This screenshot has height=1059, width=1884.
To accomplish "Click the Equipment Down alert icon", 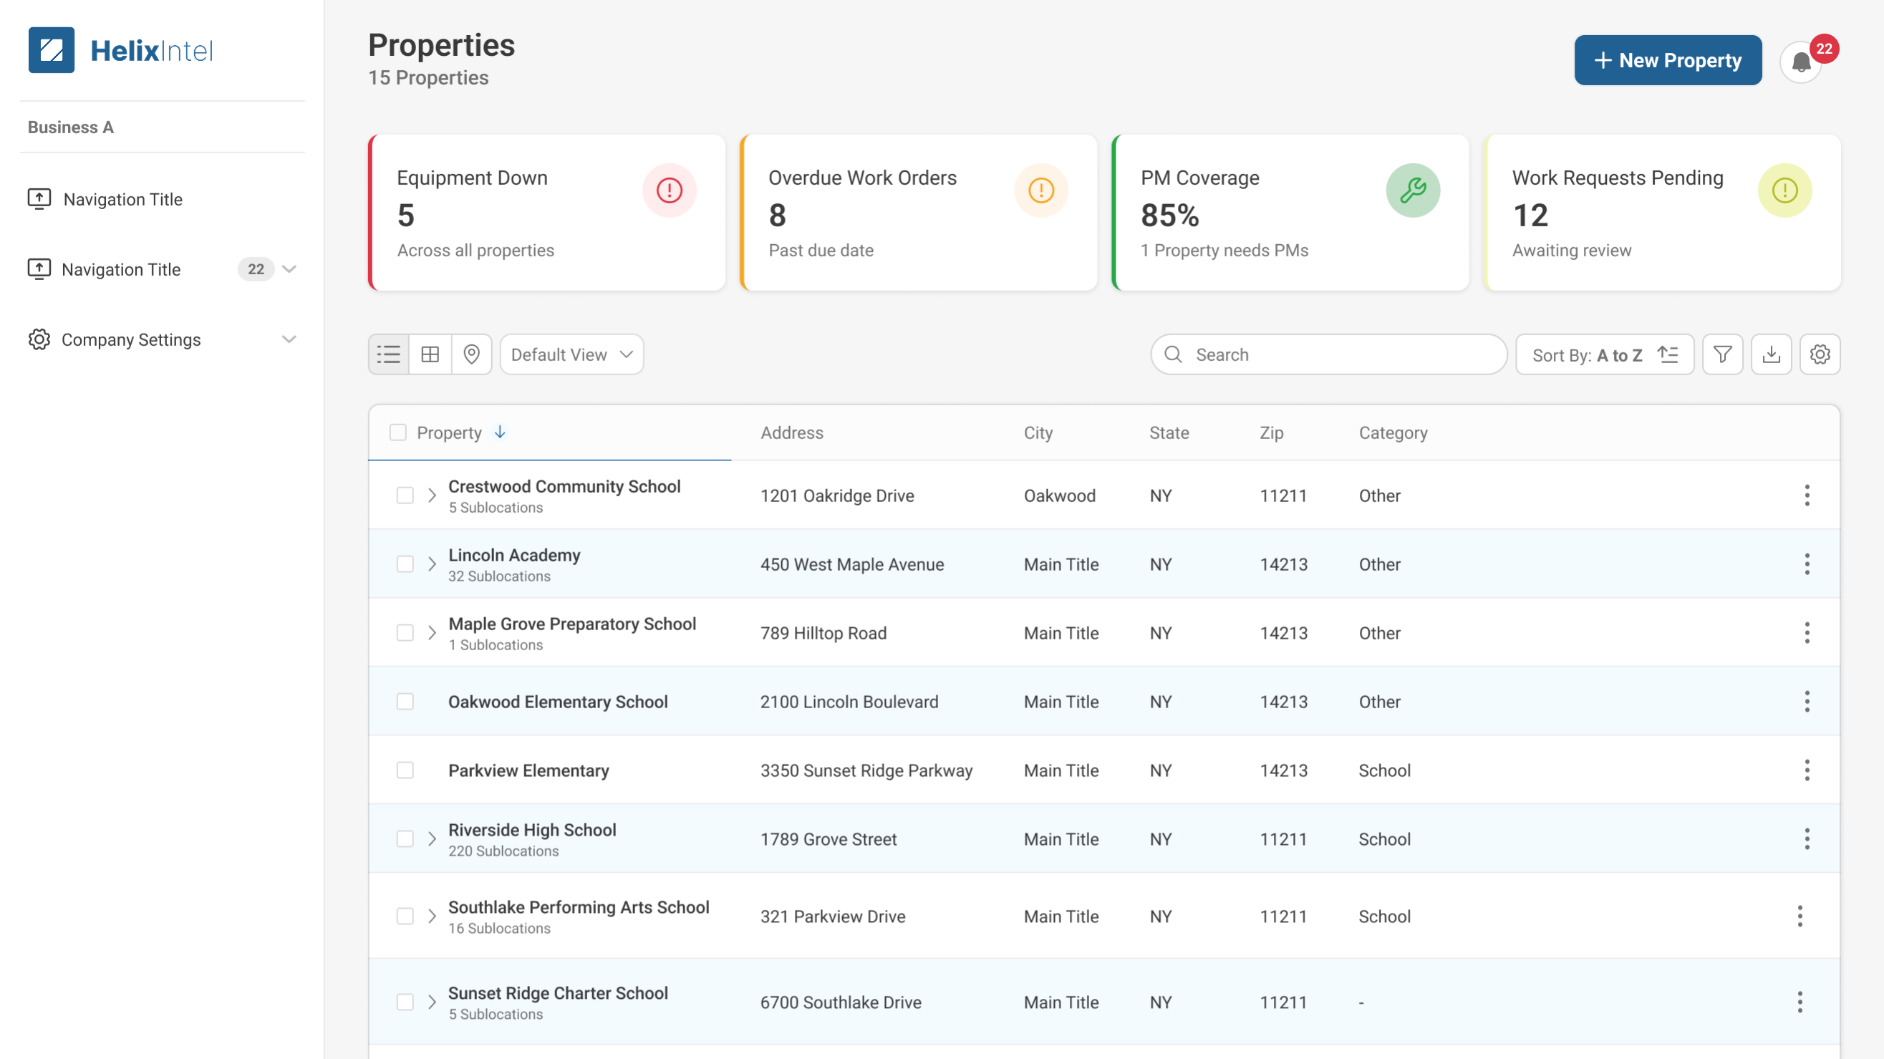I will coord(670,190).
